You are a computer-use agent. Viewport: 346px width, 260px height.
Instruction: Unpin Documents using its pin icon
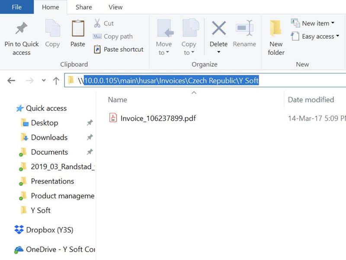[x=90, y=152]
